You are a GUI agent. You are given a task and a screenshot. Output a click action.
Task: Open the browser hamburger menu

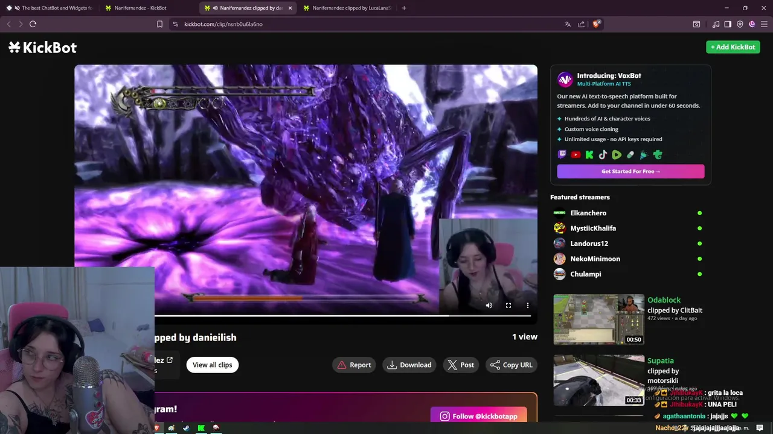[x=764, y=24]
